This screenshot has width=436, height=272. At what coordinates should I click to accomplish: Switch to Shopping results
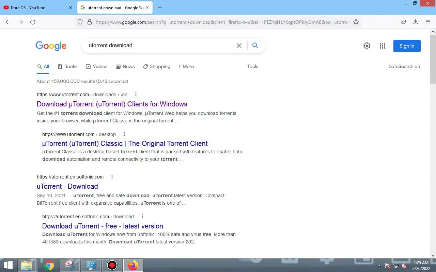(157, 66)
